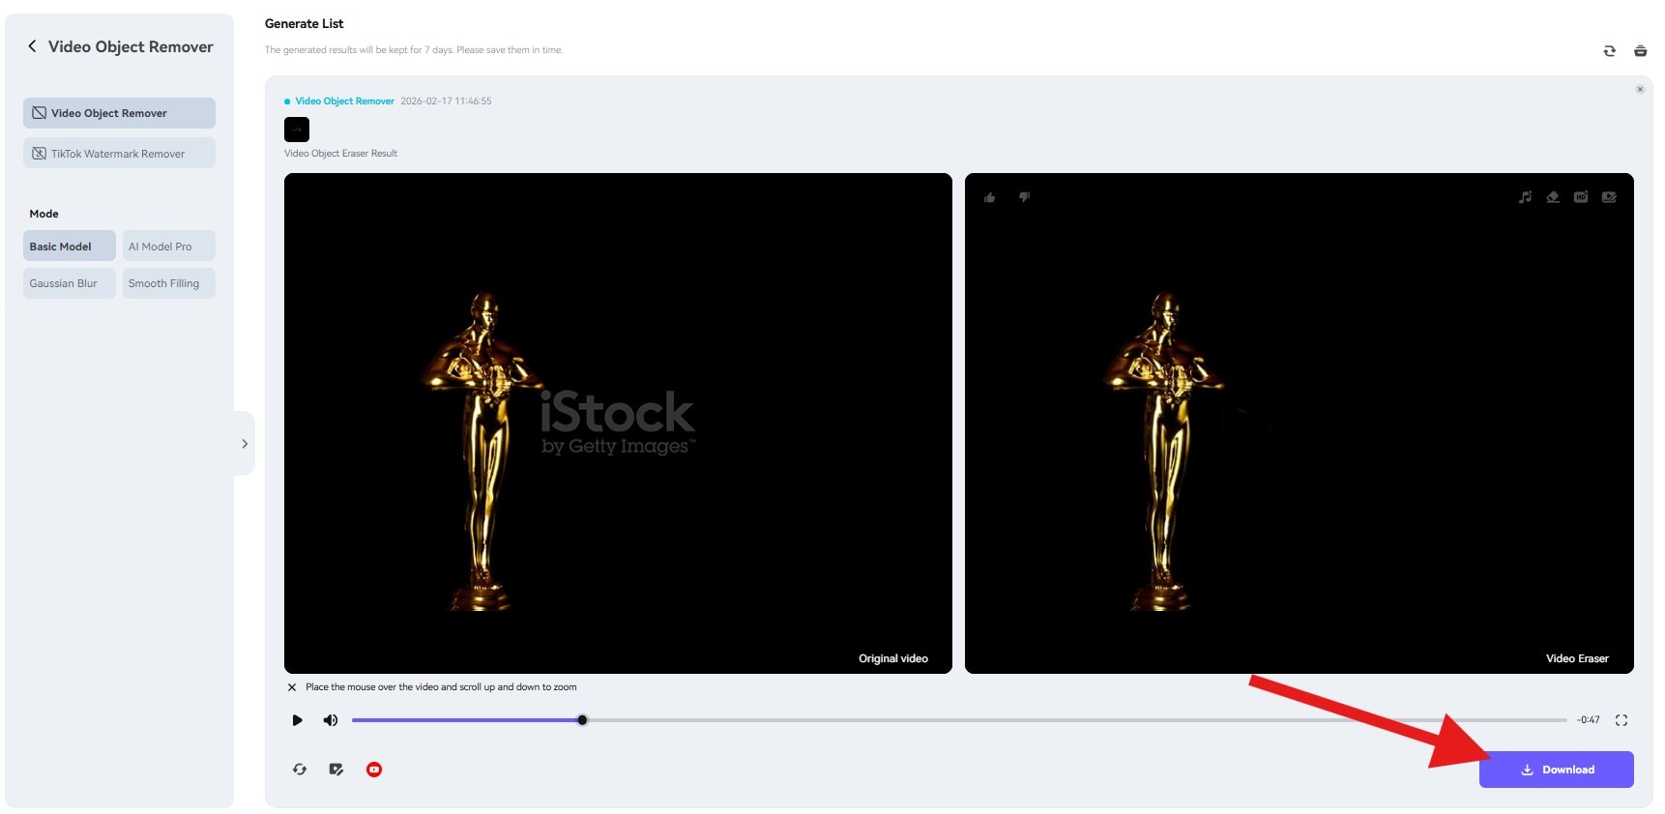
Task: Dismiss the zoom hint message
Action: 292,687
